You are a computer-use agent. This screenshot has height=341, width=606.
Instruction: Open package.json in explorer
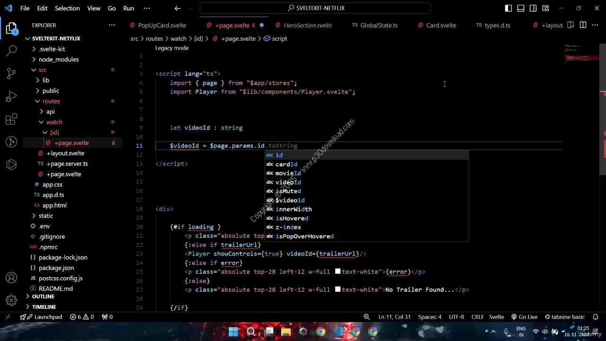[56, 268]
